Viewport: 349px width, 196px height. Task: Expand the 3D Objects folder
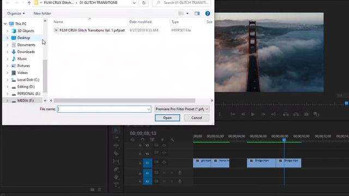7,31
